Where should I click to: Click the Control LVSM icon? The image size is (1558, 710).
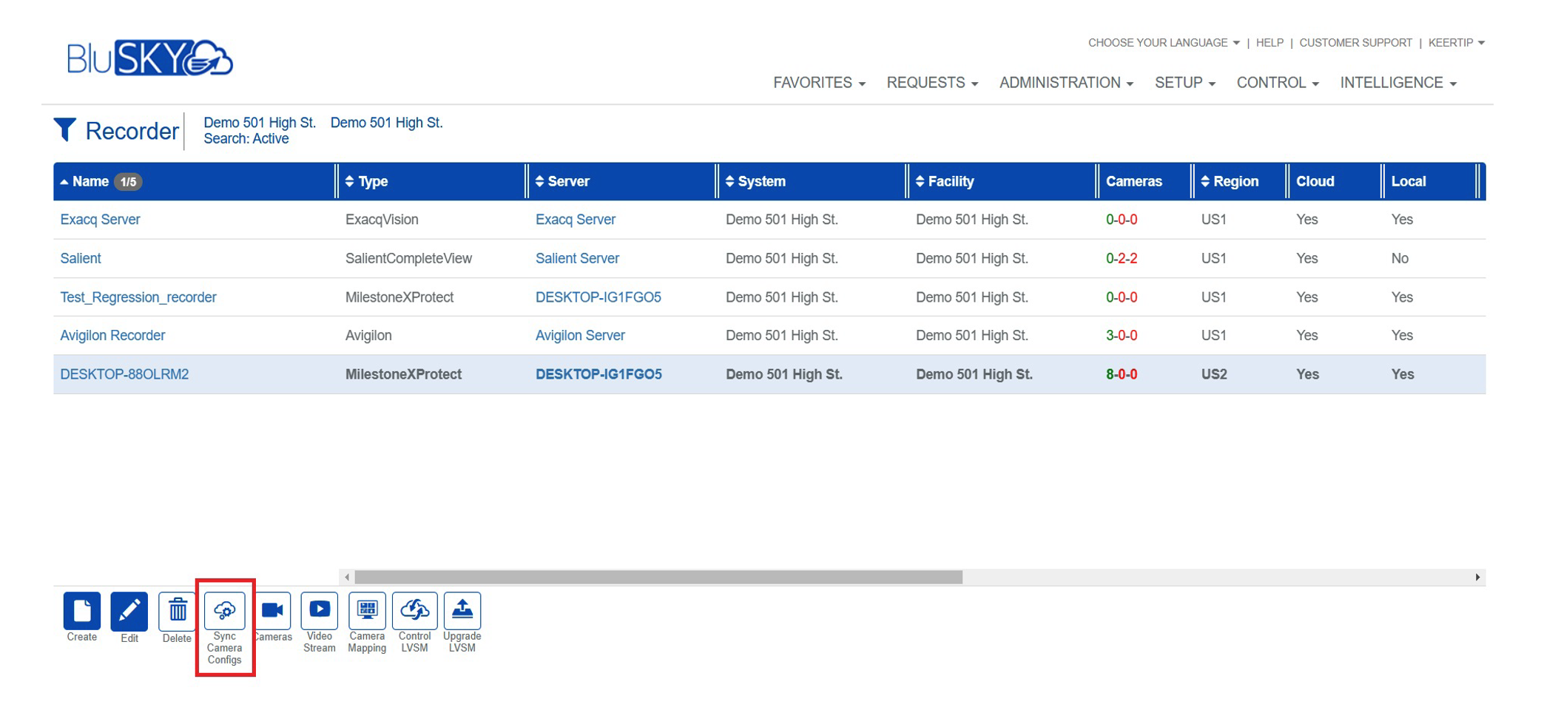(x=414, y=611)
